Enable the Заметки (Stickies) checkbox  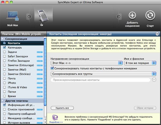click(x=4, y=74)
